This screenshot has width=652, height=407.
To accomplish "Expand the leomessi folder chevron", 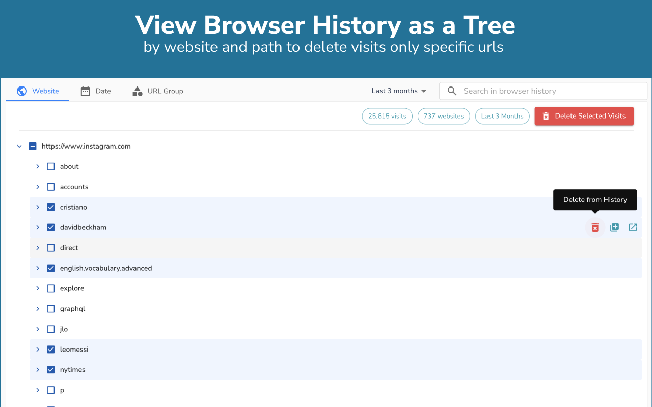I will (x=38, y=350).
